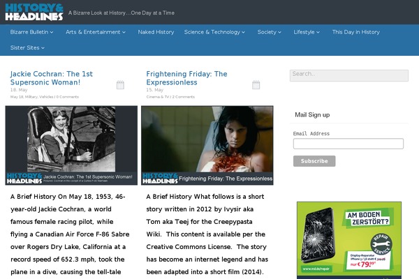Screen dimensions: 419x279
Task: Open Jackie Cochran: The 1st Supersonic Woman article
Action: tap(51, 78)
